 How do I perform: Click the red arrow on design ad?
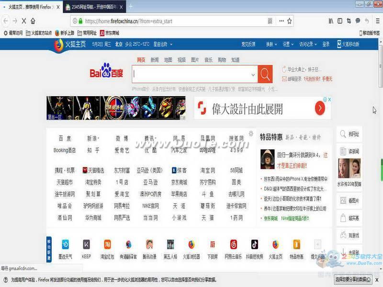click(320, 108)
